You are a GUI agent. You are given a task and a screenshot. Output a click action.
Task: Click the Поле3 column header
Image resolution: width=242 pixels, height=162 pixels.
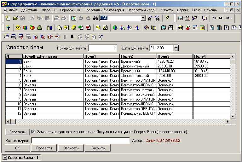(175, 56)
